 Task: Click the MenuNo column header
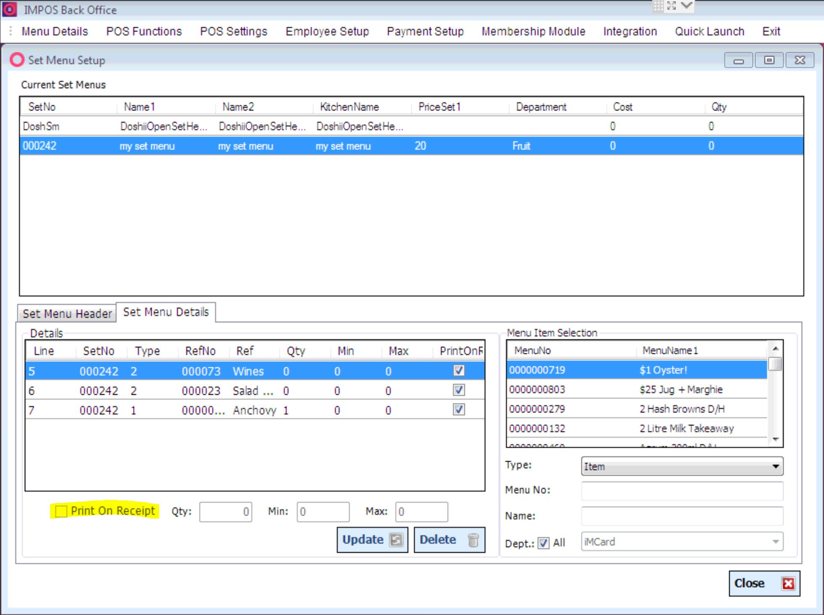point(572,350)
